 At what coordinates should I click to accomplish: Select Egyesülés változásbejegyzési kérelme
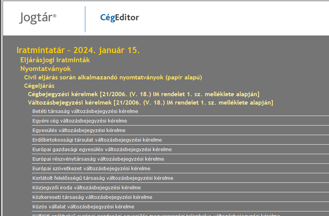79,131
